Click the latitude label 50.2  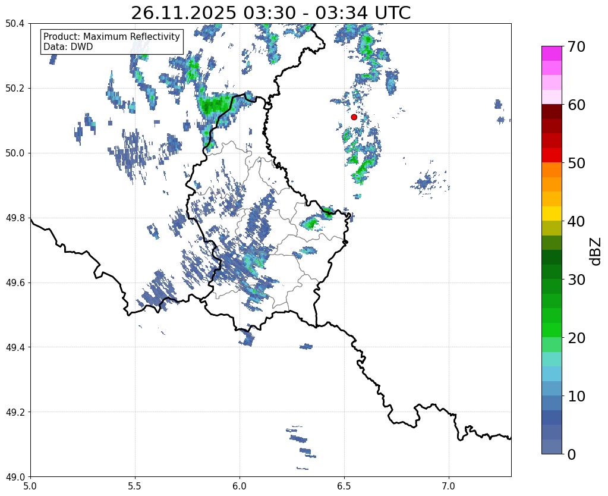pyautogui.click(x=15, y=89)
